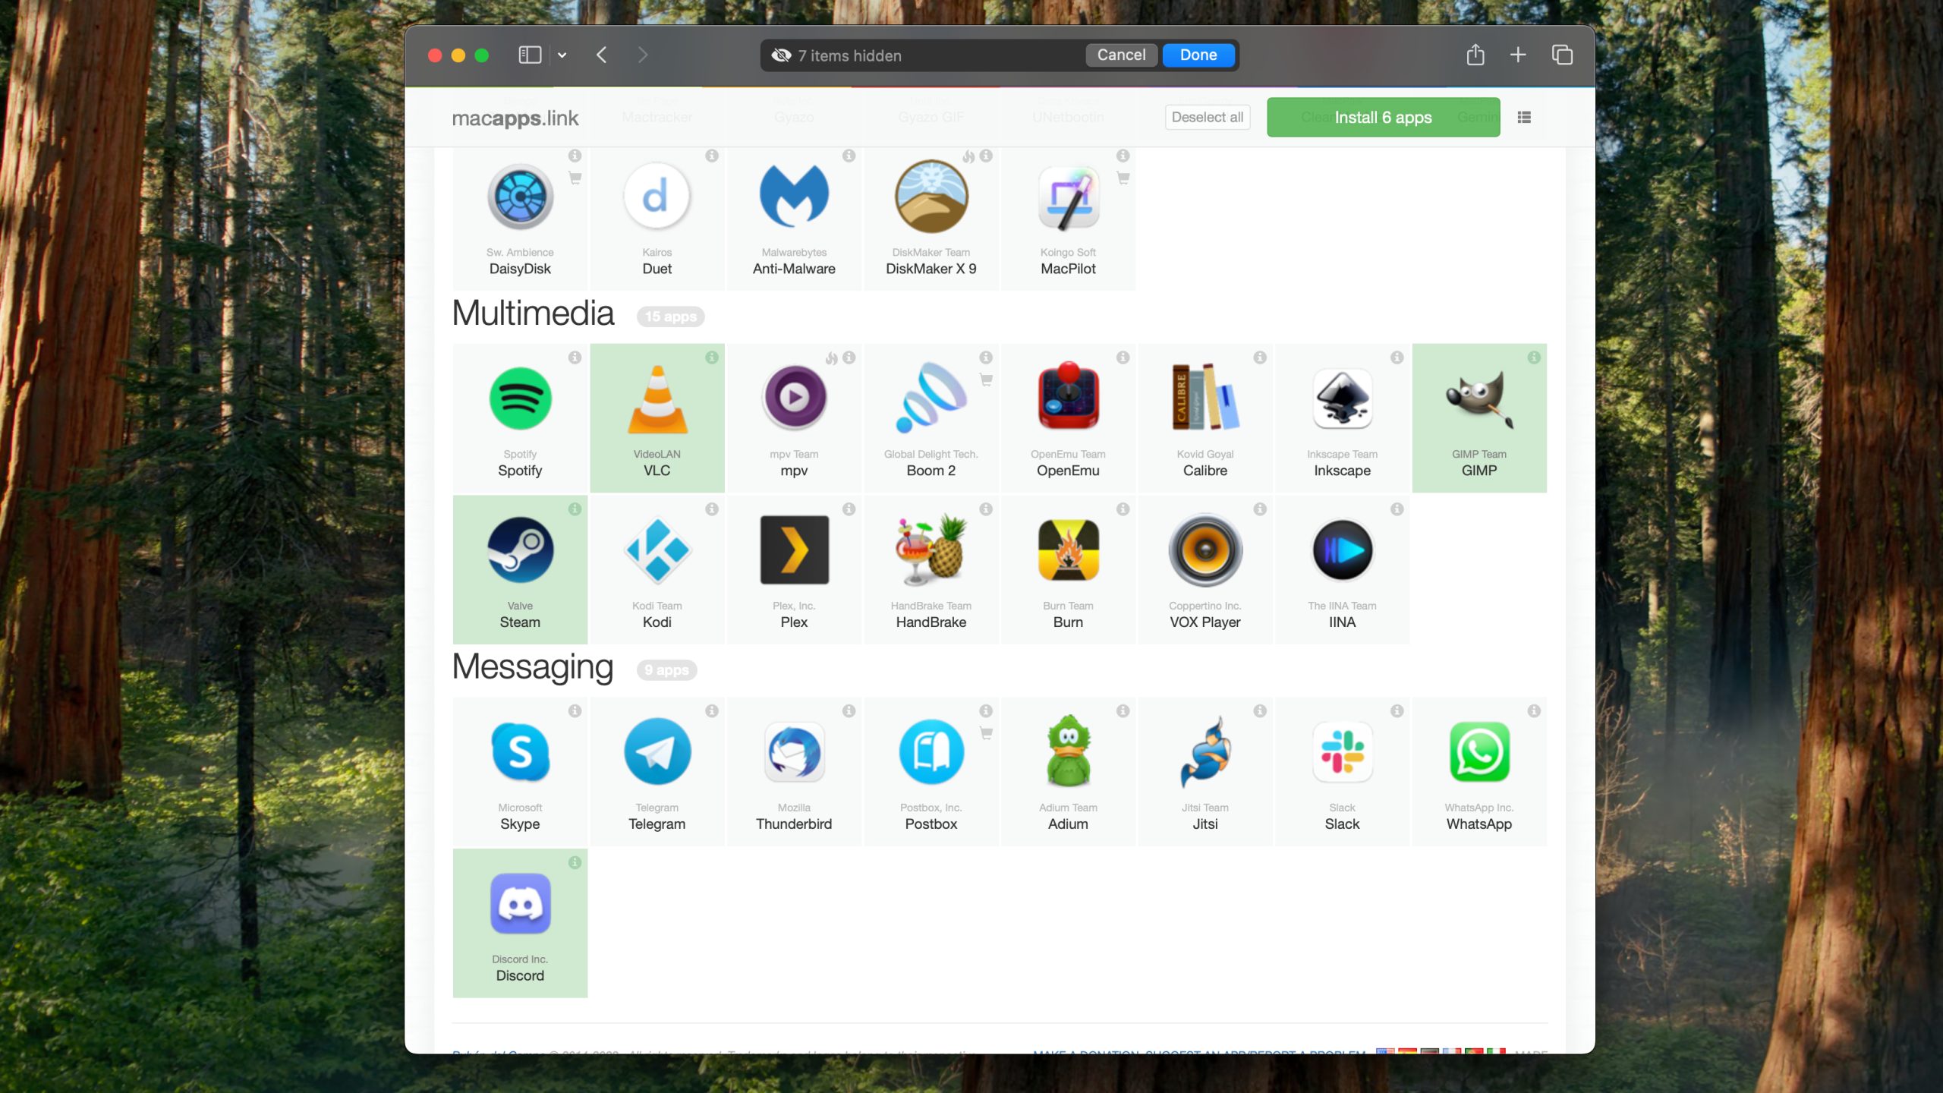Toggle the Safari sidebar

point(530,55)
